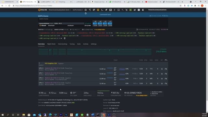Click the GPU 3 Radeon RX 5700 XT name
This screenshot has width=208, height=117.
coord(51,83)
